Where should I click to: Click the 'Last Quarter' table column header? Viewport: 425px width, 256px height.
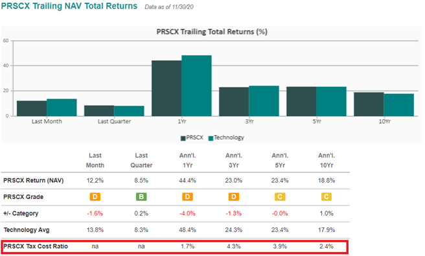(141, 160)
